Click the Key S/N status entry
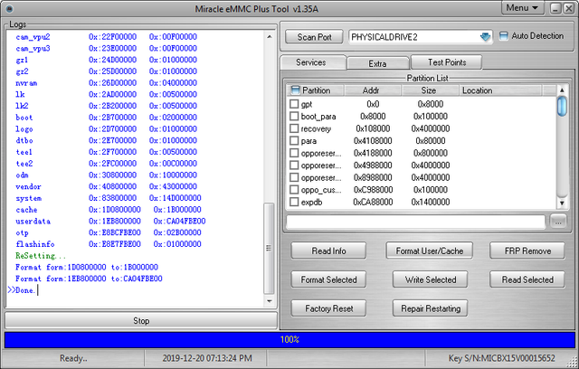The height and width of the screenshot is (369, 579). click(x=501, y=358)
